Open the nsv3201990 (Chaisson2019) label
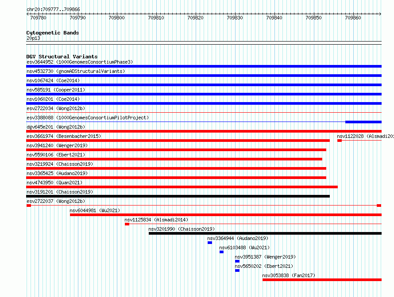The height and width of the screenshot is (297, 394). point(182,229)
